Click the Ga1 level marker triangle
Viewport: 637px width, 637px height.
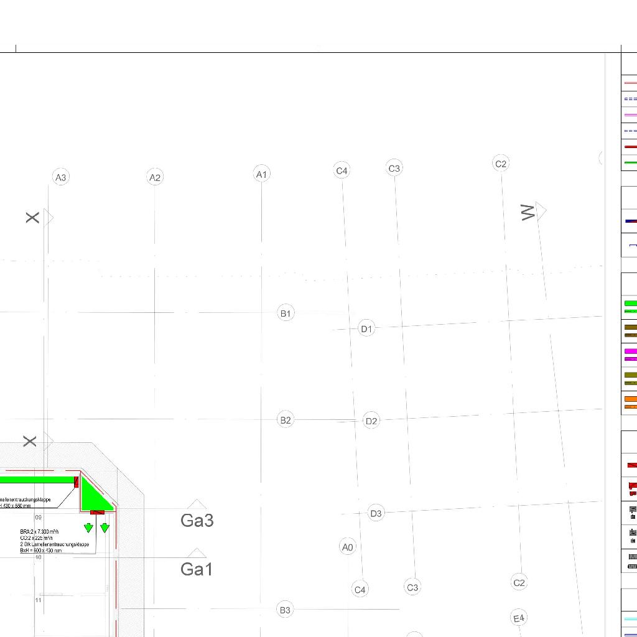(x=197, y=553)
